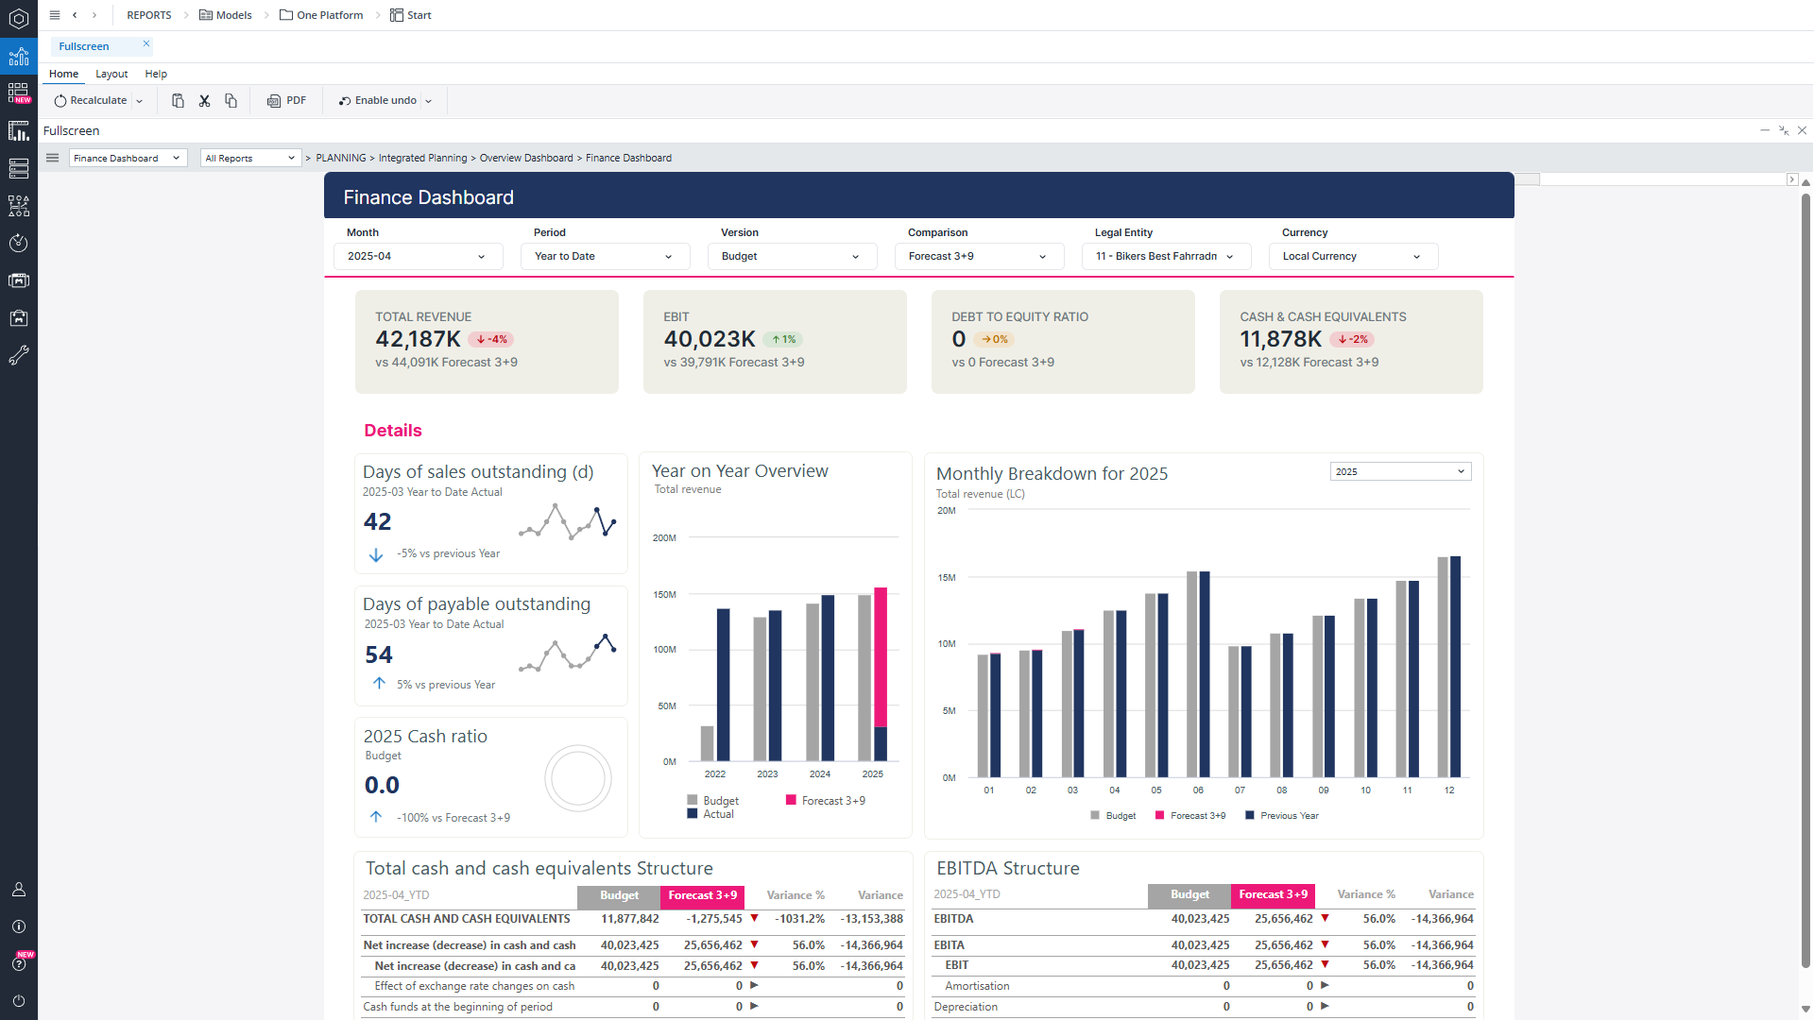1814x1020 pixels.
Task: Open the Help menu tab
Action: (156, 74)
